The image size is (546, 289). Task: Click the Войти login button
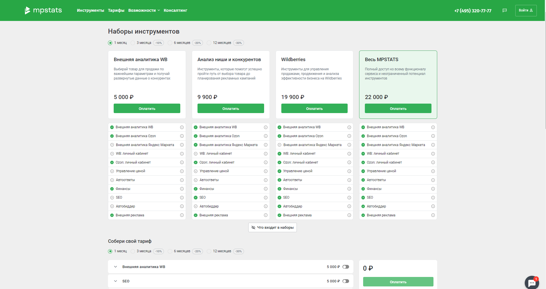point(526,10)
